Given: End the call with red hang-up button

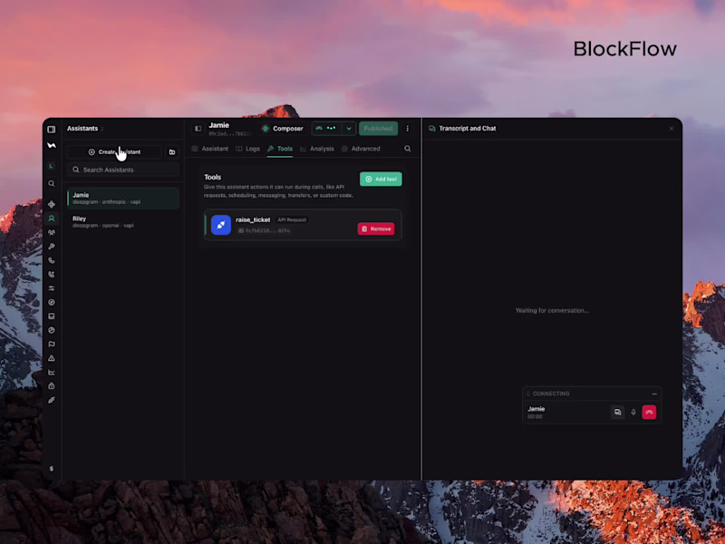Looking at the screenshot, I should click(649, 413).
